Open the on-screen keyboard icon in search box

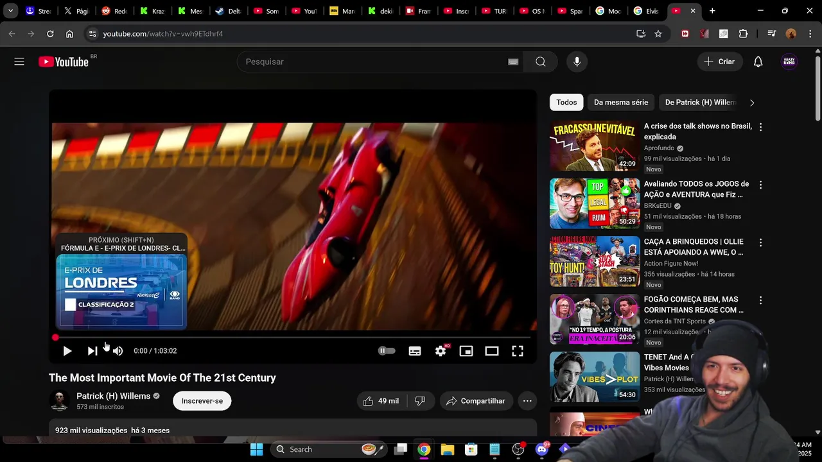[x=513, y=62]
